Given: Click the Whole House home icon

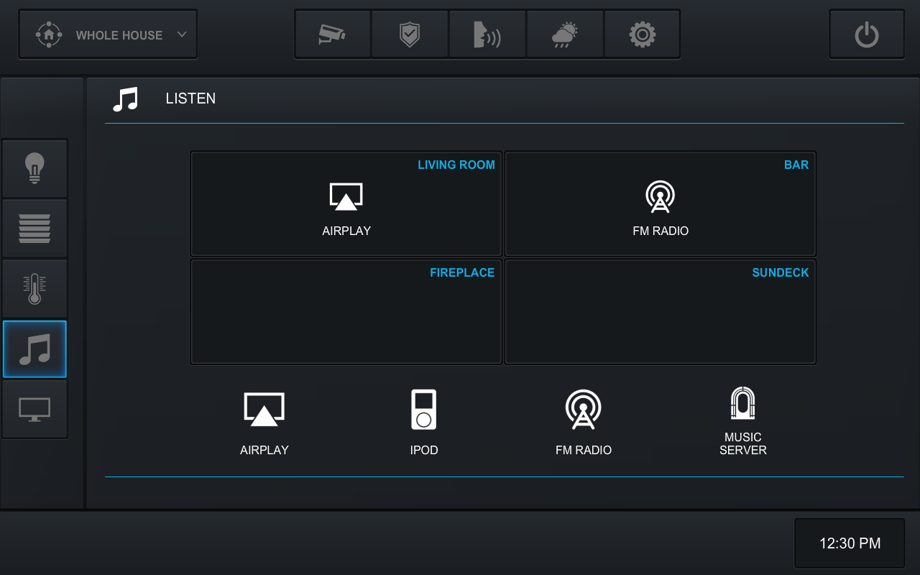Looking at the screenshot, I should click(49, 34).
